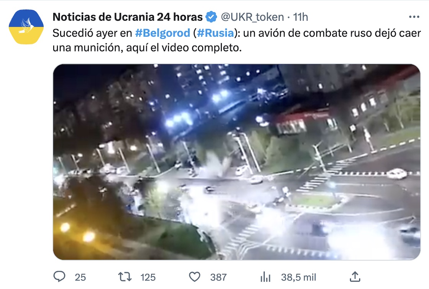Open the blue and yellow profile avatar
The image size is (429, 289).
pyautogui.click(x=26, y=27)
